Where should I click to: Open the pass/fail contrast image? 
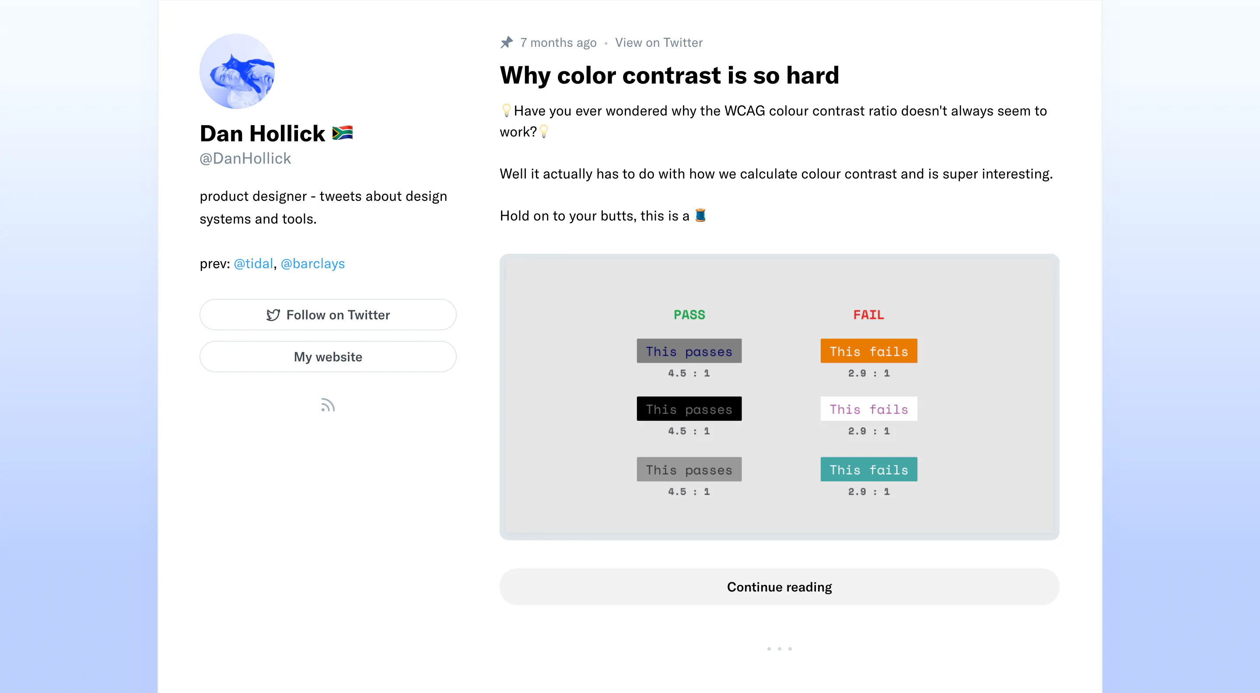[x=779, y=397]
